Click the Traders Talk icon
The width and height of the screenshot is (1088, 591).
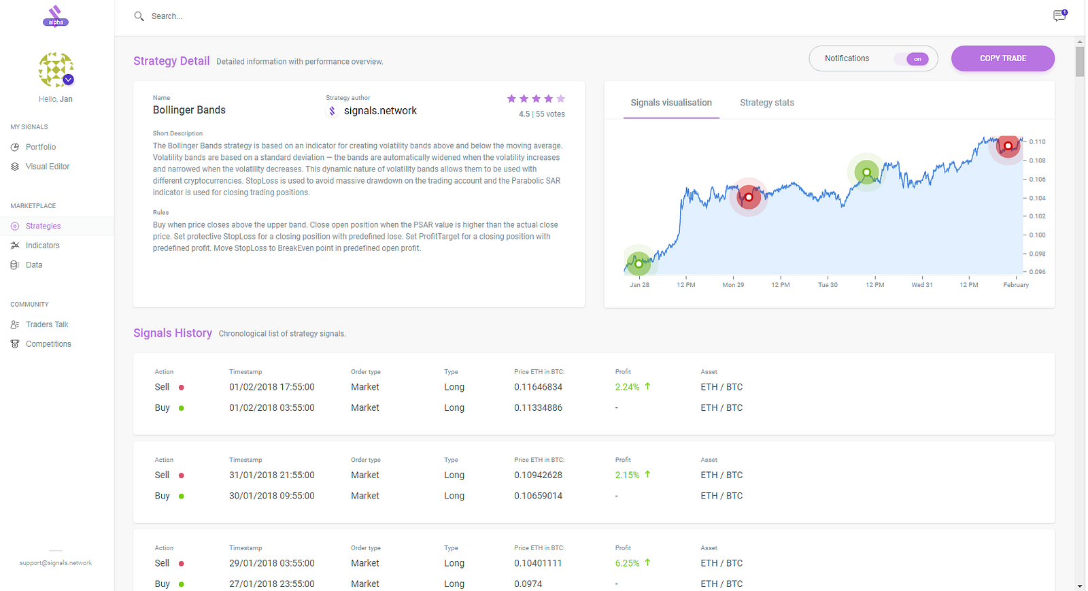pos(15,325)
